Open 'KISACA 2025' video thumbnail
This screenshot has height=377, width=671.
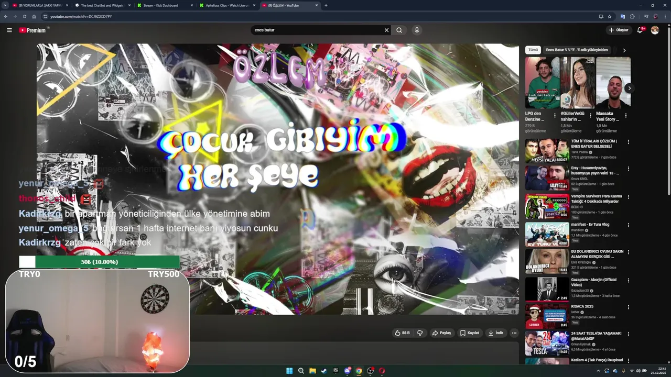pos(547,316)
